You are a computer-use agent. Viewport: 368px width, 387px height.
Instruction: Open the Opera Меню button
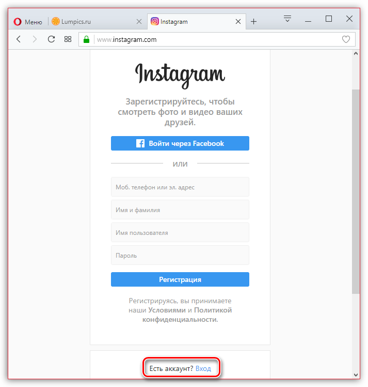[28, 22]
